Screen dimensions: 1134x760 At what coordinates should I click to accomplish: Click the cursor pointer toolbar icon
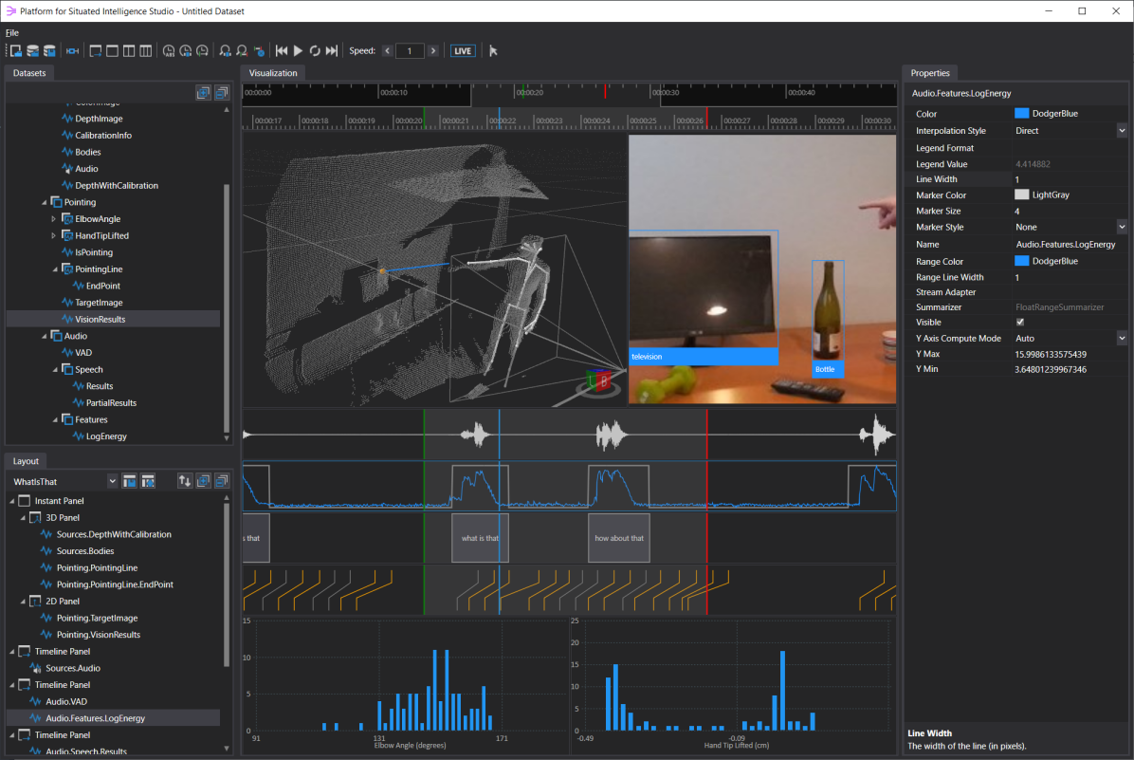(x=493, y=50)
